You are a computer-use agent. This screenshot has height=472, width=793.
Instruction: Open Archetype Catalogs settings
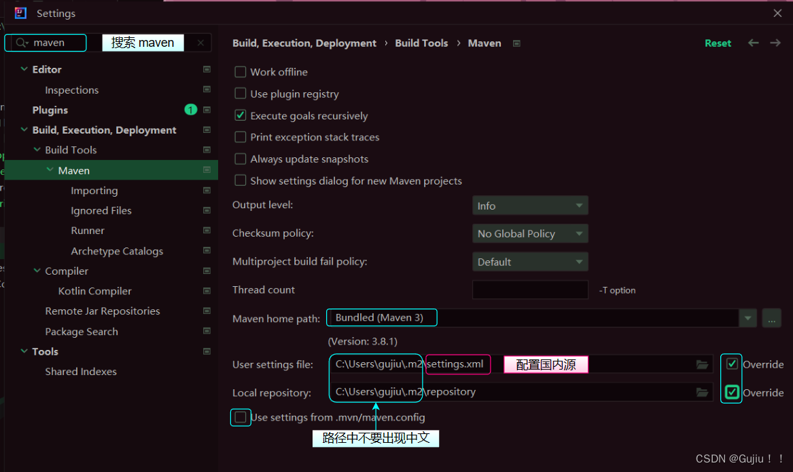click(x=117, y=251)
